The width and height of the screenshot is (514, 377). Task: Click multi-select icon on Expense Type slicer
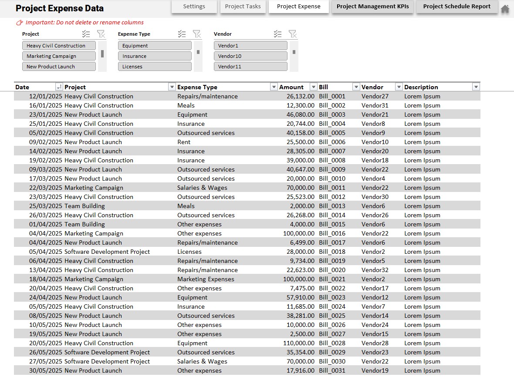click(182, 34)
